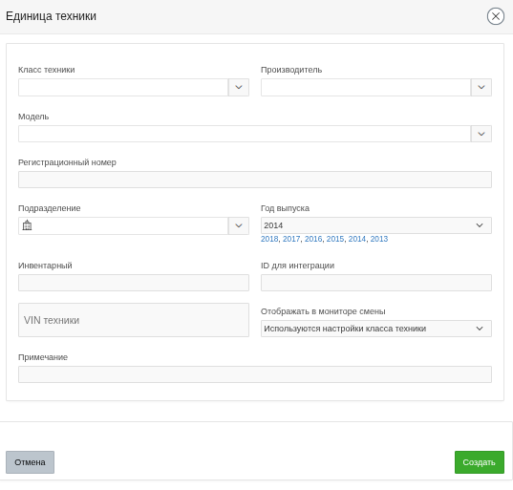The image size is (513, 490).
Task: Click the ID для интеграции field
Action: [x=376, y=283]
